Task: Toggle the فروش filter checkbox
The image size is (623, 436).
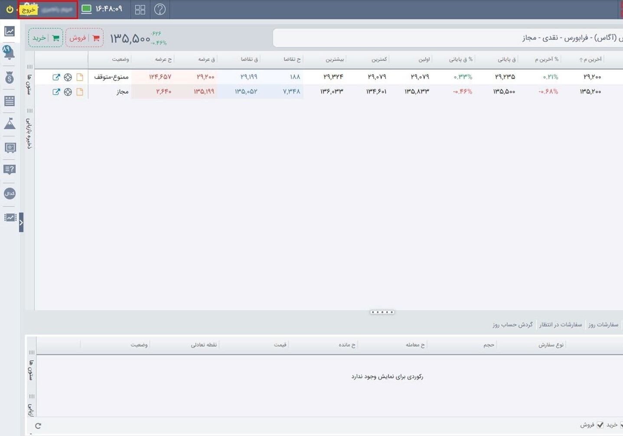Action: (x=600, y=425)
